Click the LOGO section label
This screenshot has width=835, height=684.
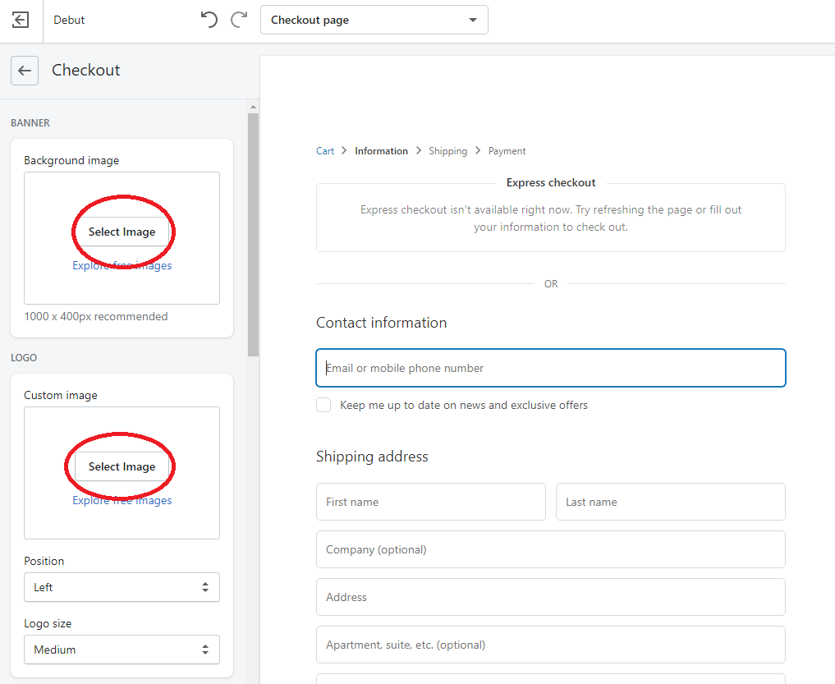24,357
